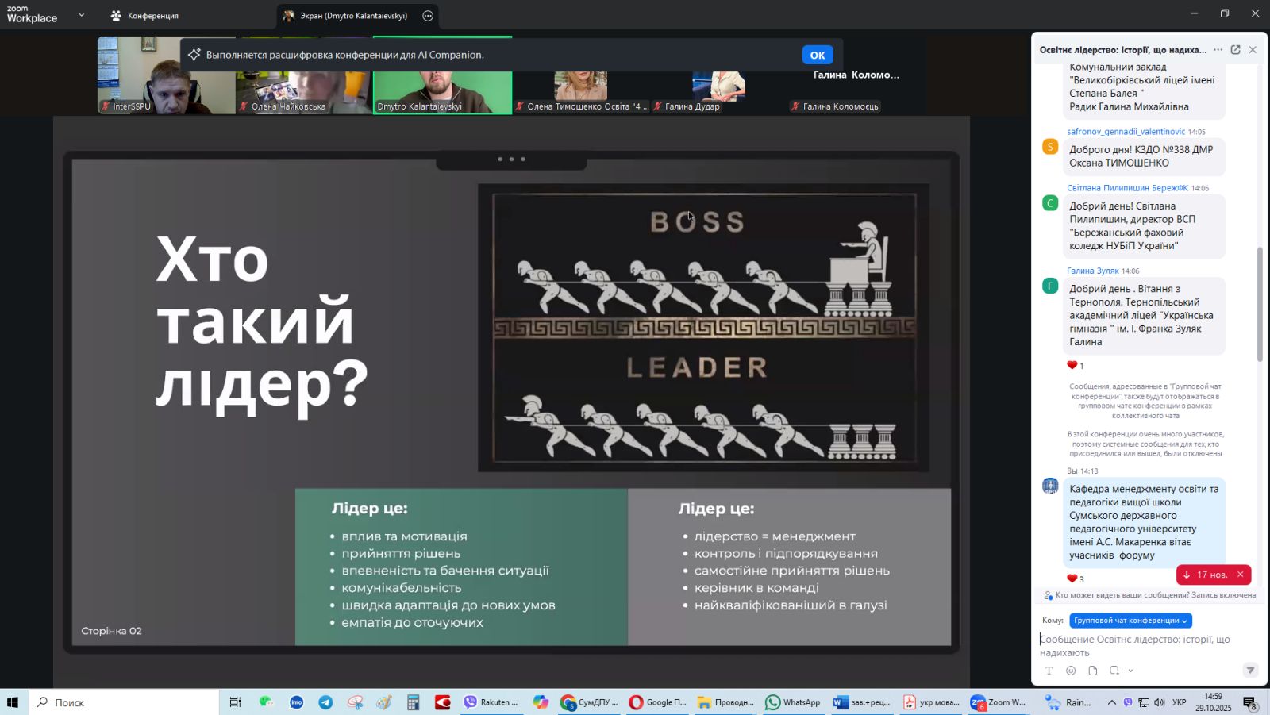
Task: Expand the Zoom Workplace dropdown arrow
Action: [x=81, y=15]
